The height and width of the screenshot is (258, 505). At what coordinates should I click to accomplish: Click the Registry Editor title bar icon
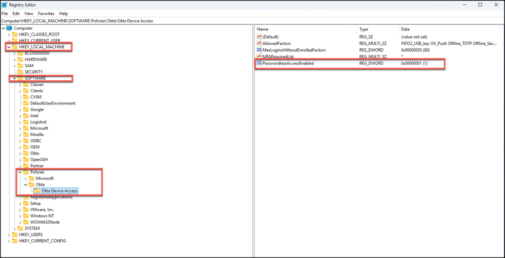click(x=4, y=4)
